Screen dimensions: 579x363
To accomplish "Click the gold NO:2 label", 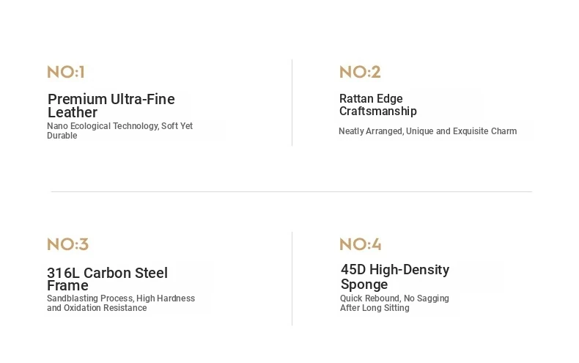I will (x=360, y=72).
